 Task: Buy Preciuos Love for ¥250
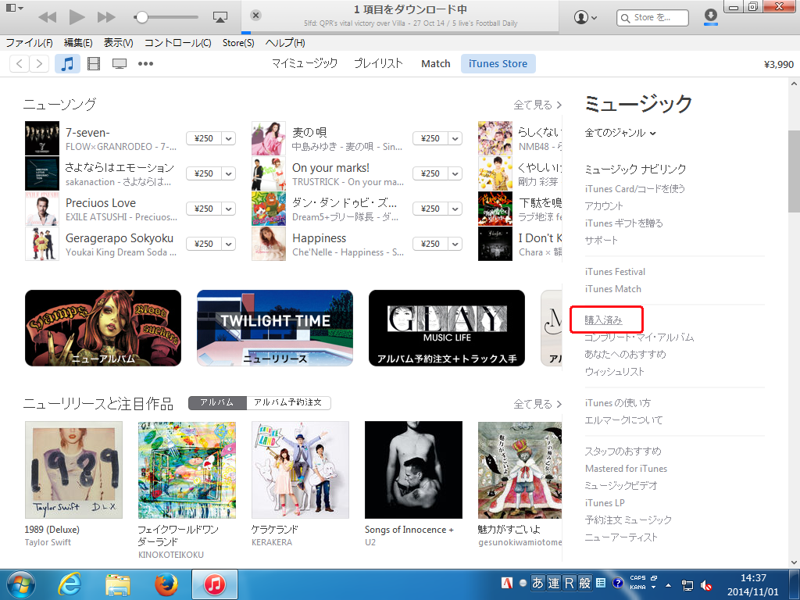tap(204, 209)
